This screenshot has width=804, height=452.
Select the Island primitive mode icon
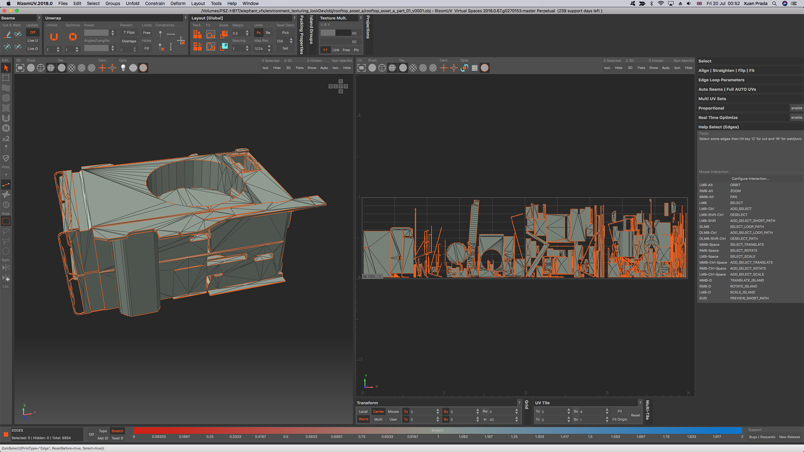point(6,205)
